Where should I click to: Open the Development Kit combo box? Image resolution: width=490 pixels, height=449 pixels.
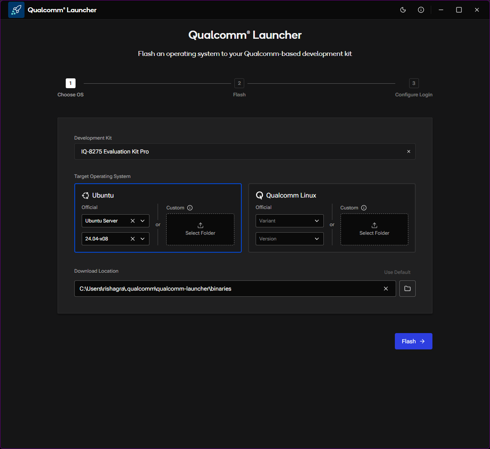coord(245,151)
